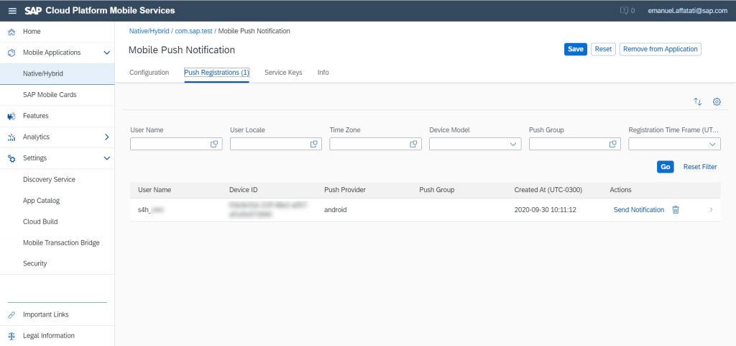
Task: Collapse the Settings section
Action: (106, 158)
